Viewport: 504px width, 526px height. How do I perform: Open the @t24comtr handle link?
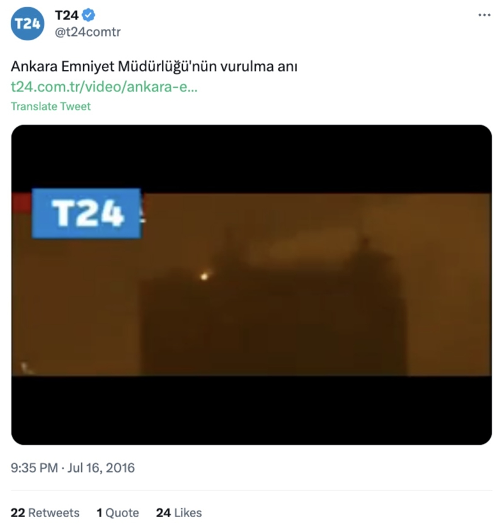click(x=88, y=32)
